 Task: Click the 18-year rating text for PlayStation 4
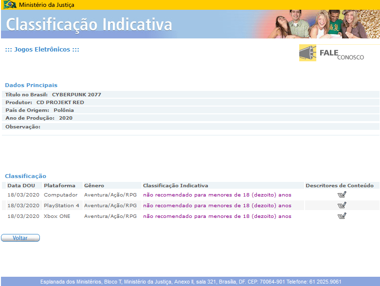pos(217,206)
